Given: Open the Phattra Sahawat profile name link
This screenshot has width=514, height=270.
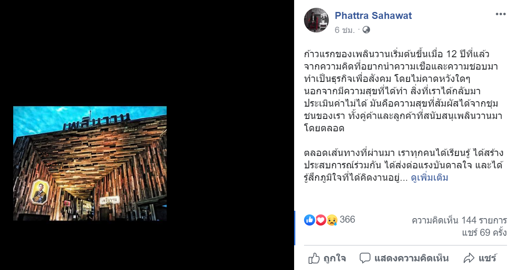Looking at the screenshot, I should click(373, 16).
